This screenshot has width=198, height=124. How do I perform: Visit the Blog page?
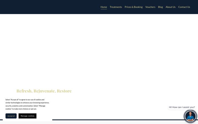point(160,7)
